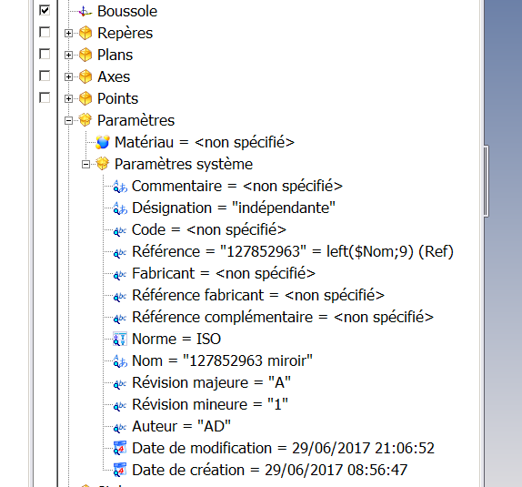522x487 pixels.
Task: Expand the Plans tree node
Action: tap(68, 55)
